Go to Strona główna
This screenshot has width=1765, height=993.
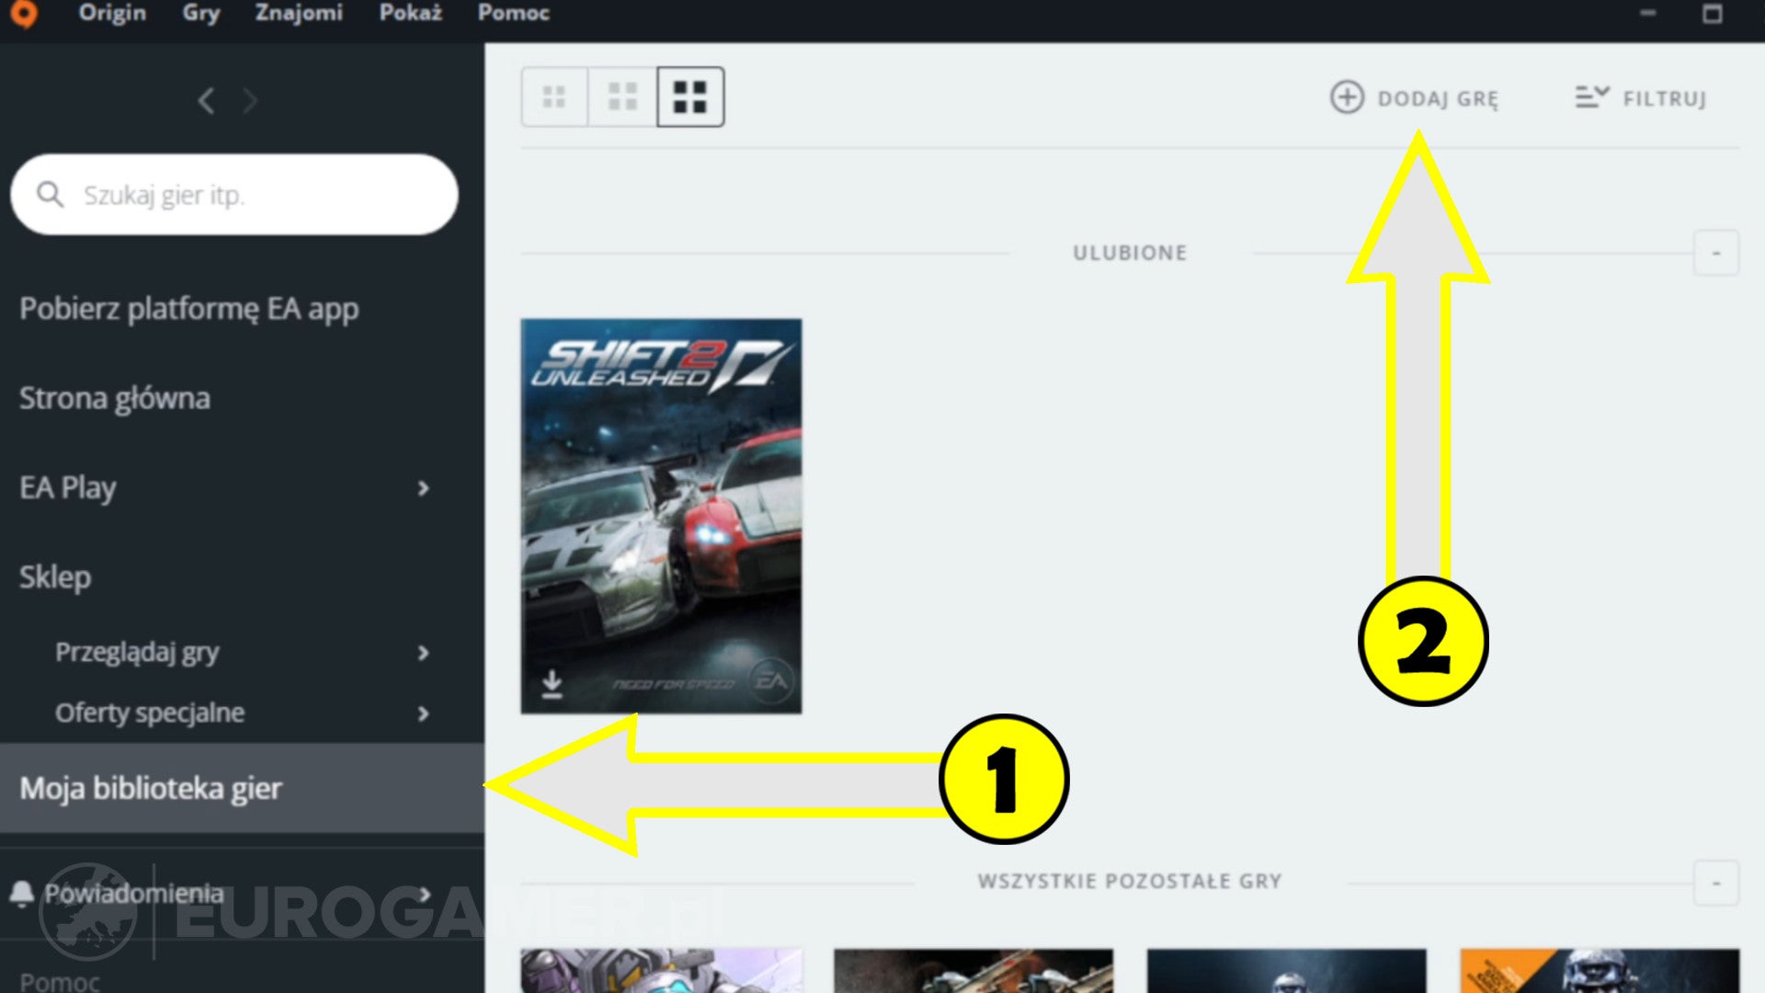point(115,398)
